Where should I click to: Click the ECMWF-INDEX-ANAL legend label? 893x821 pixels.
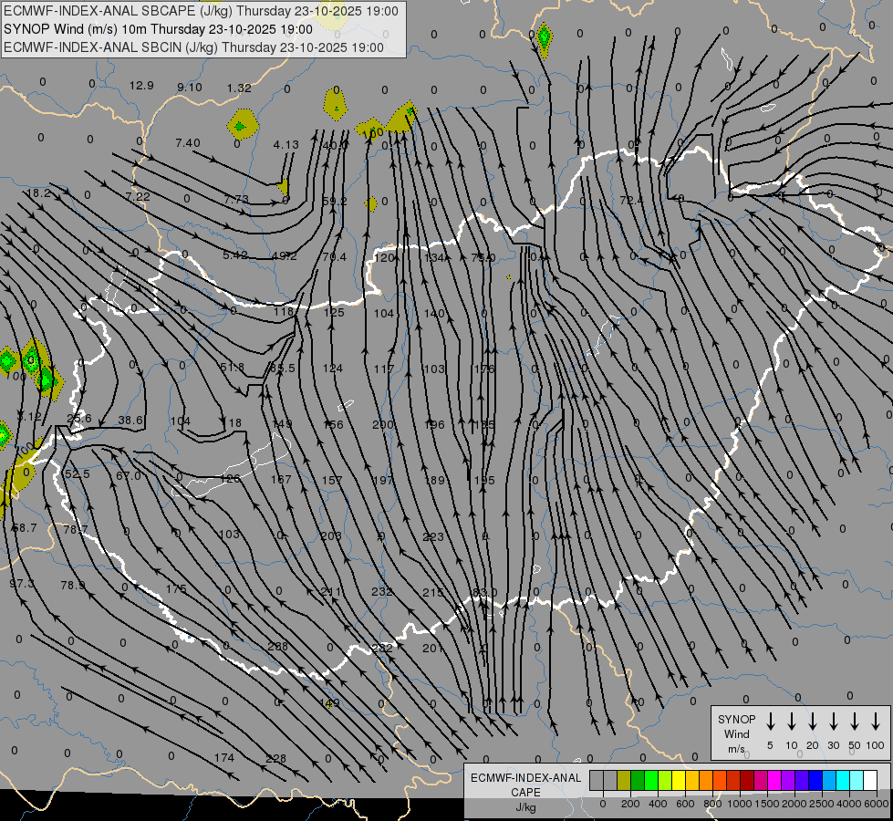[525, 778]
